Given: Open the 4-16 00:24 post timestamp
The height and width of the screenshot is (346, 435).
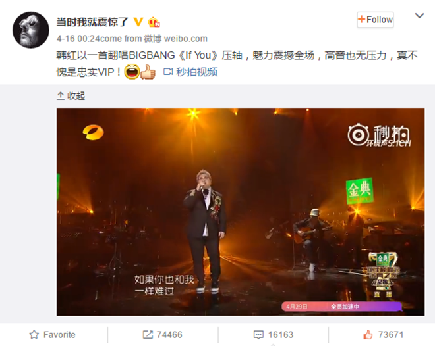Looking at the screenshot, I should click(78, 39).
